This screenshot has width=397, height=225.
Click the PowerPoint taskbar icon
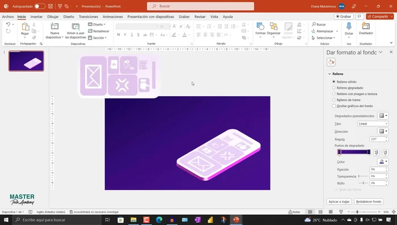(x=236, y=220)
